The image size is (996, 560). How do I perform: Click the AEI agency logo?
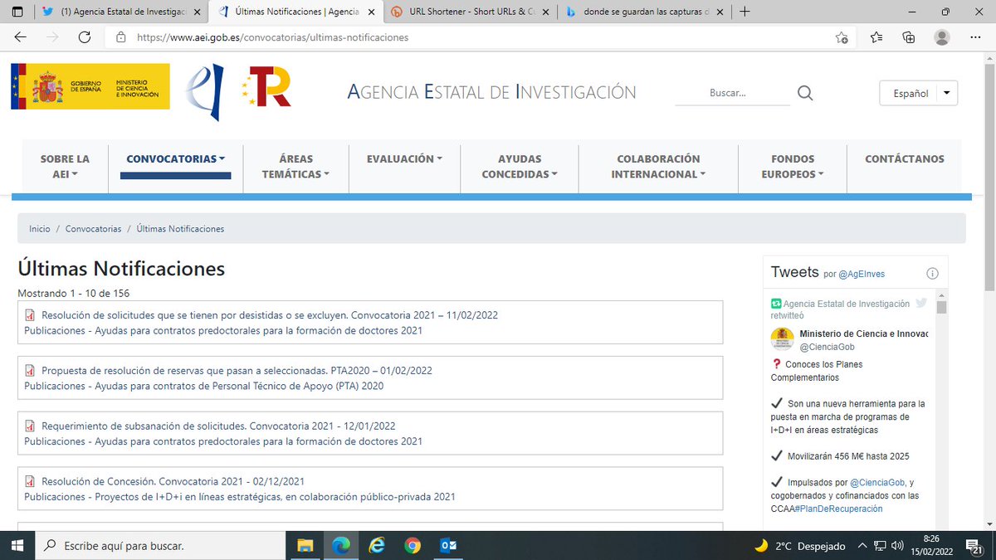point(204,91)
